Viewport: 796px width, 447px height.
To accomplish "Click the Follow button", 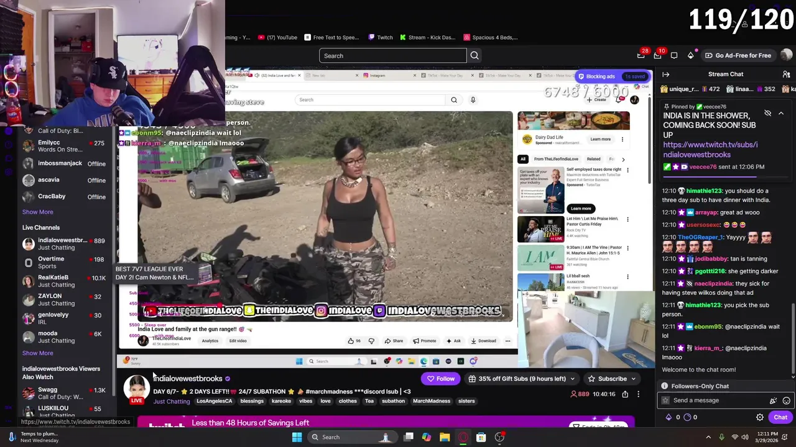I will [x=440, y=379].
